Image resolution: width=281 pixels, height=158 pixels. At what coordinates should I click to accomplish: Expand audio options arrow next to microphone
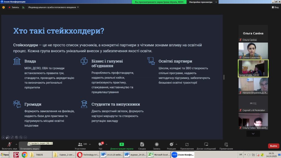point(16,144)
